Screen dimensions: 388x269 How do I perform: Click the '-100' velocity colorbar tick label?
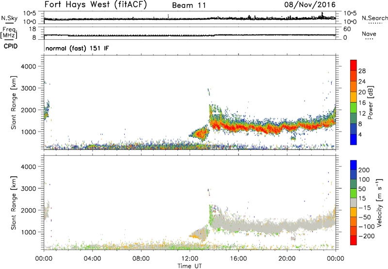click(367, 227)
